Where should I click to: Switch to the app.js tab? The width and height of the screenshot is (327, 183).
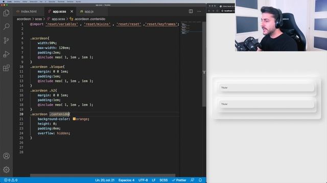pos(89,11)
